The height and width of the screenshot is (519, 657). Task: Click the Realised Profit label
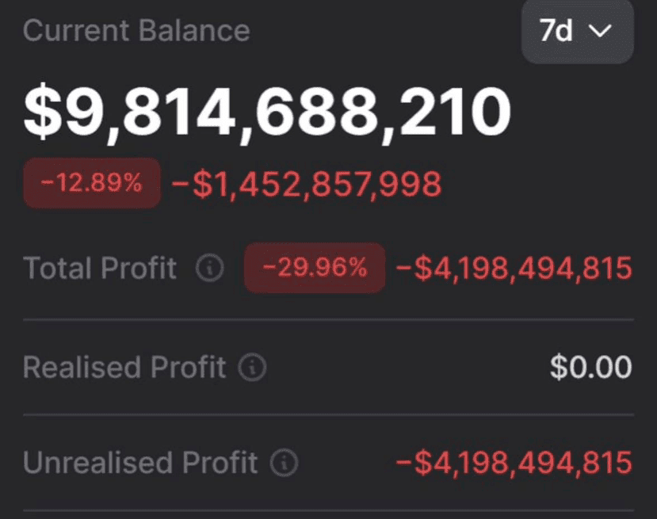(x=124, y=368)
